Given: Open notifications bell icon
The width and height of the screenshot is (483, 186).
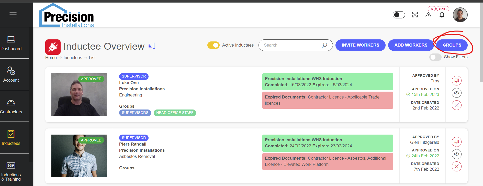Looking at the screenshot, I should click(x=442, y=15).
